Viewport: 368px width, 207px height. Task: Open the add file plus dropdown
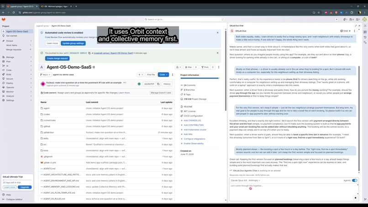point(141,75)
